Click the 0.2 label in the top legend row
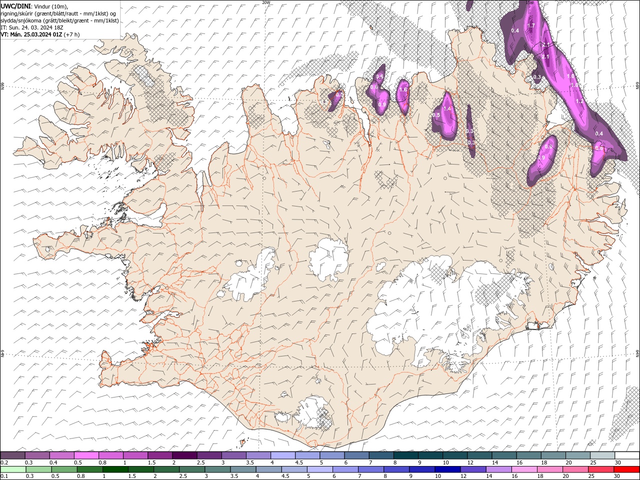The height and width of the screenshot is (480, 640). pyautogui.click(x=4, y=462)
